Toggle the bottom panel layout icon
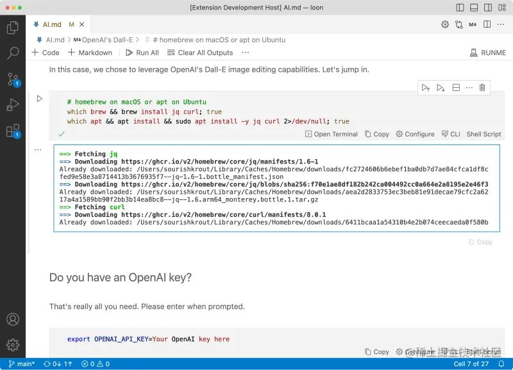This screenshot has height=370, width=513. pyautogui.click(x=474, y=8)
